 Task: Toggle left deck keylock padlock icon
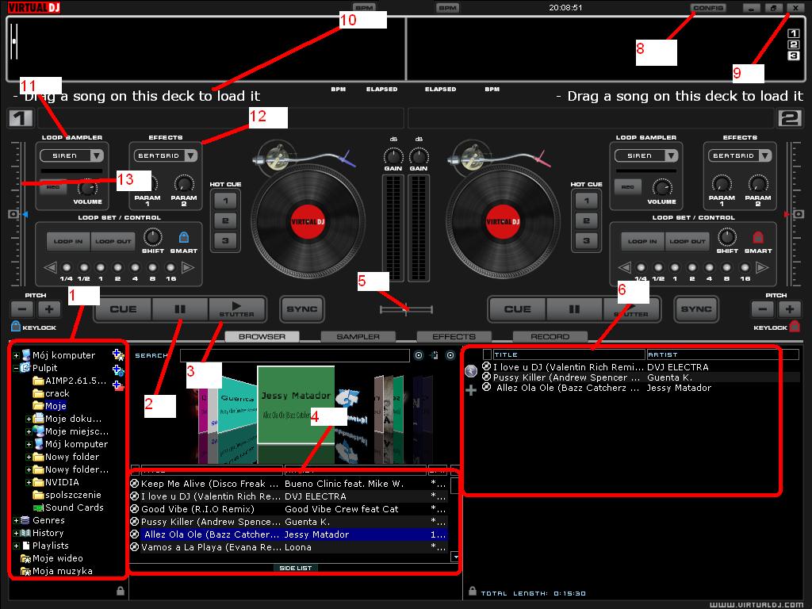click(x=16, y=326)
